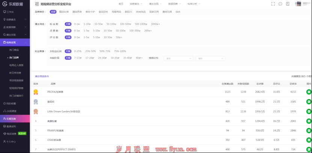Open the 省份 province dropdown
Viewport: 312px width, 153px height.
coord(178,58)
